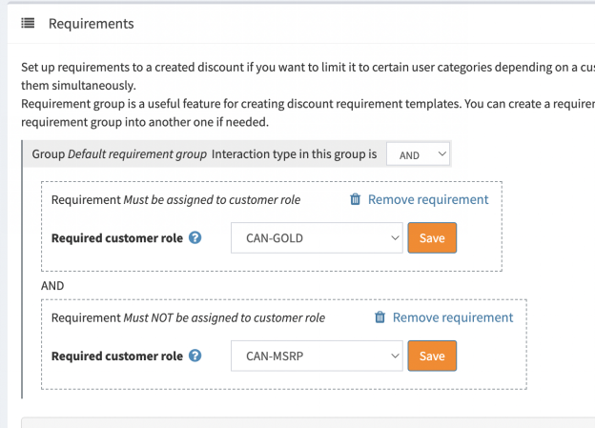
Task: Open the group interaction type AND dropdown
Action: 418,154
